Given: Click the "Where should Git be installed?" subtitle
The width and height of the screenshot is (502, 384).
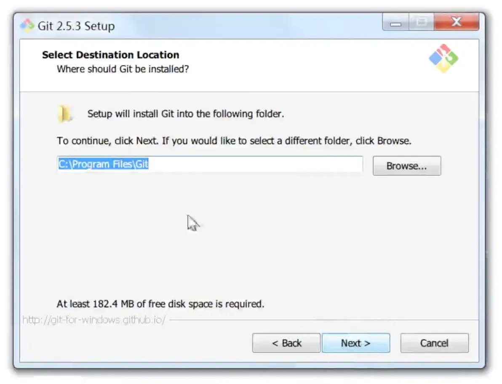Looking at the screenshot, I should click(123, 68).
